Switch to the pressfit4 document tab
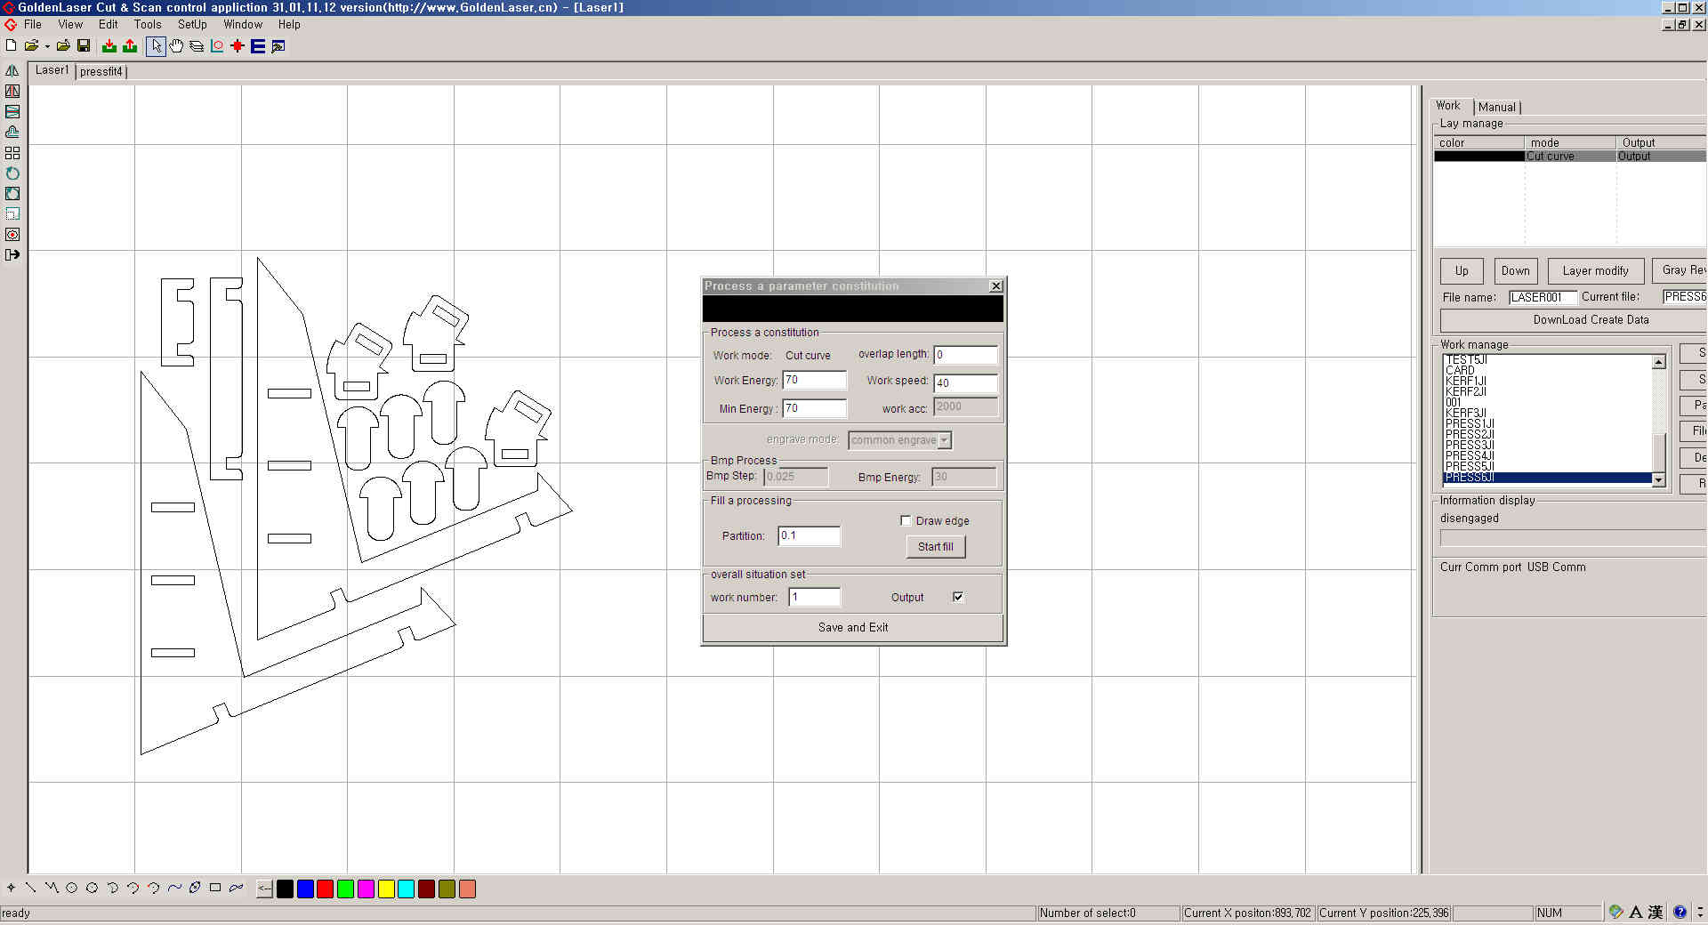The width and height of the screenshot is (1708, 925). pyautogui.click(x=101, y=71)
